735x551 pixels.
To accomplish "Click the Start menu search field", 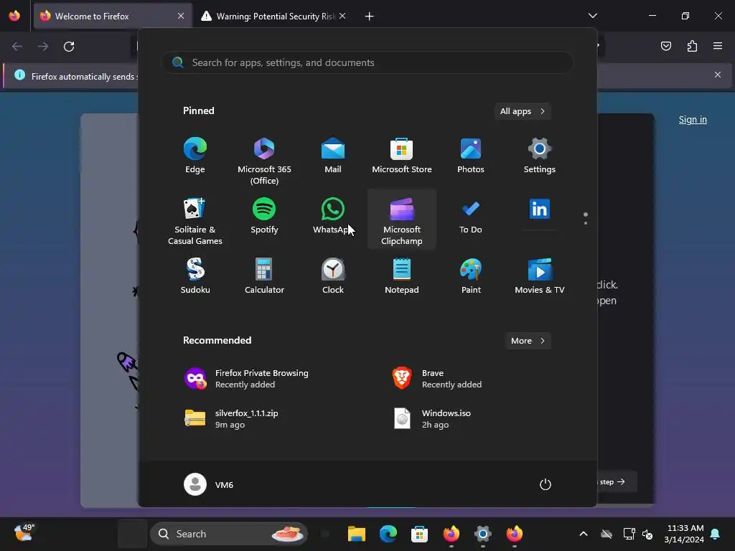I will (x=367, y=62).
